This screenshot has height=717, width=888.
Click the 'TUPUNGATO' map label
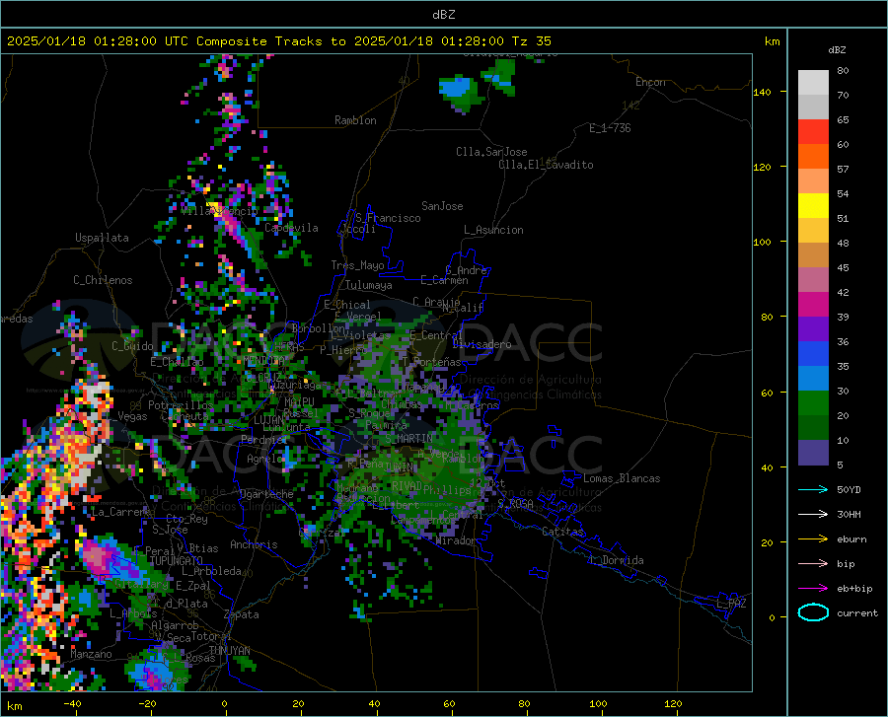pos(176,560)
